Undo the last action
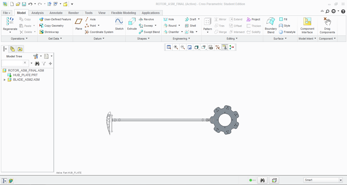 click(30, 4)
